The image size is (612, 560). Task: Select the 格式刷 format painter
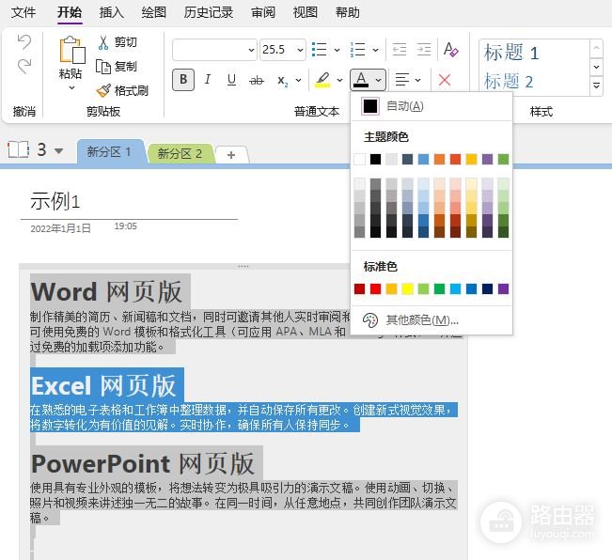click(122, 90)
